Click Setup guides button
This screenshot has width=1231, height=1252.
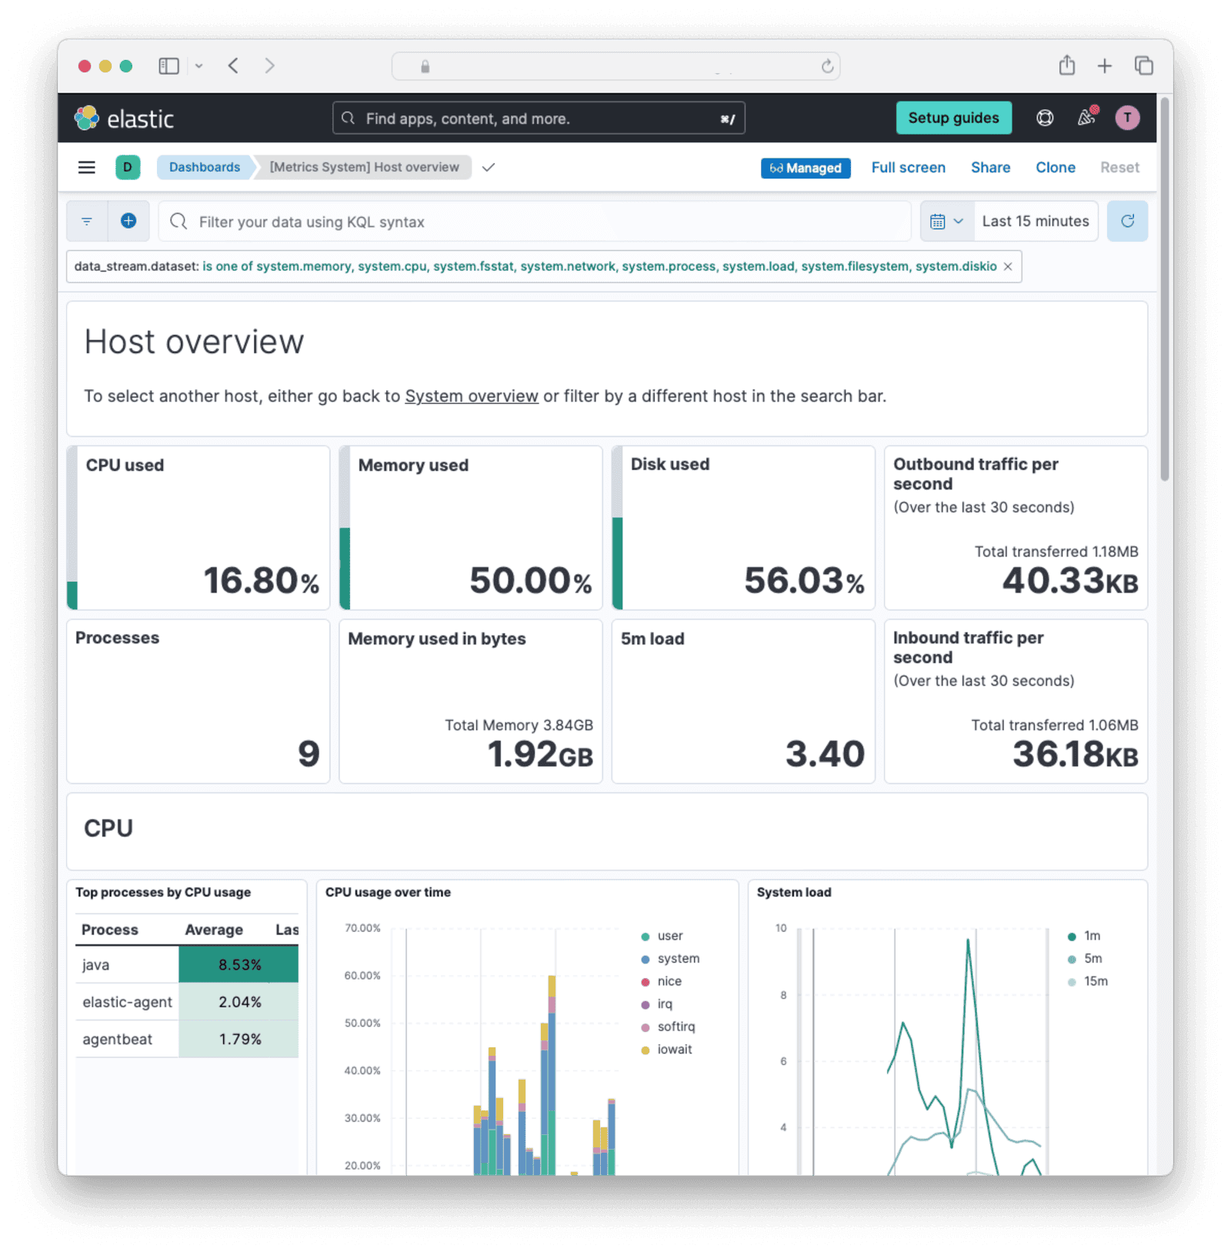click(953, 118)
